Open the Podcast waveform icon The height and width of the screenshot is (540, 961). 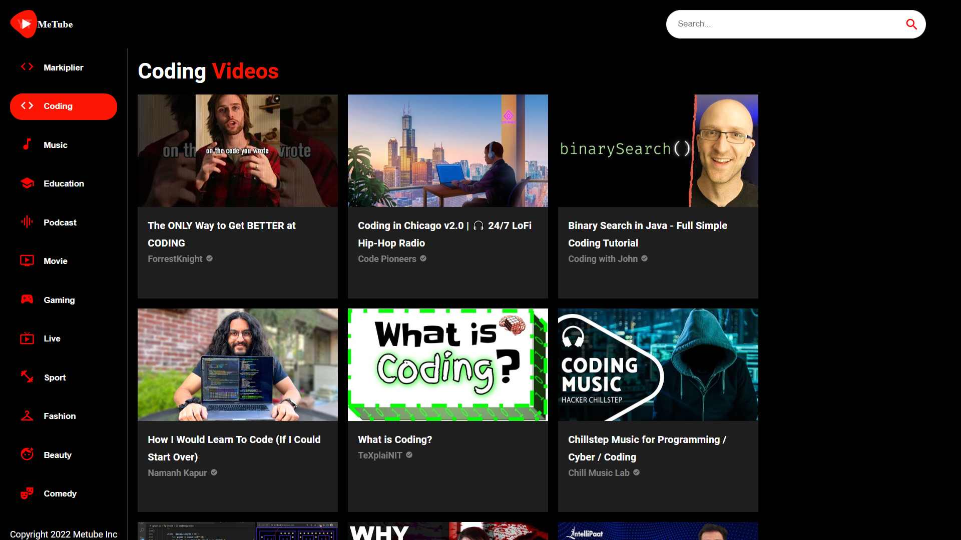(x=27, y=222)
